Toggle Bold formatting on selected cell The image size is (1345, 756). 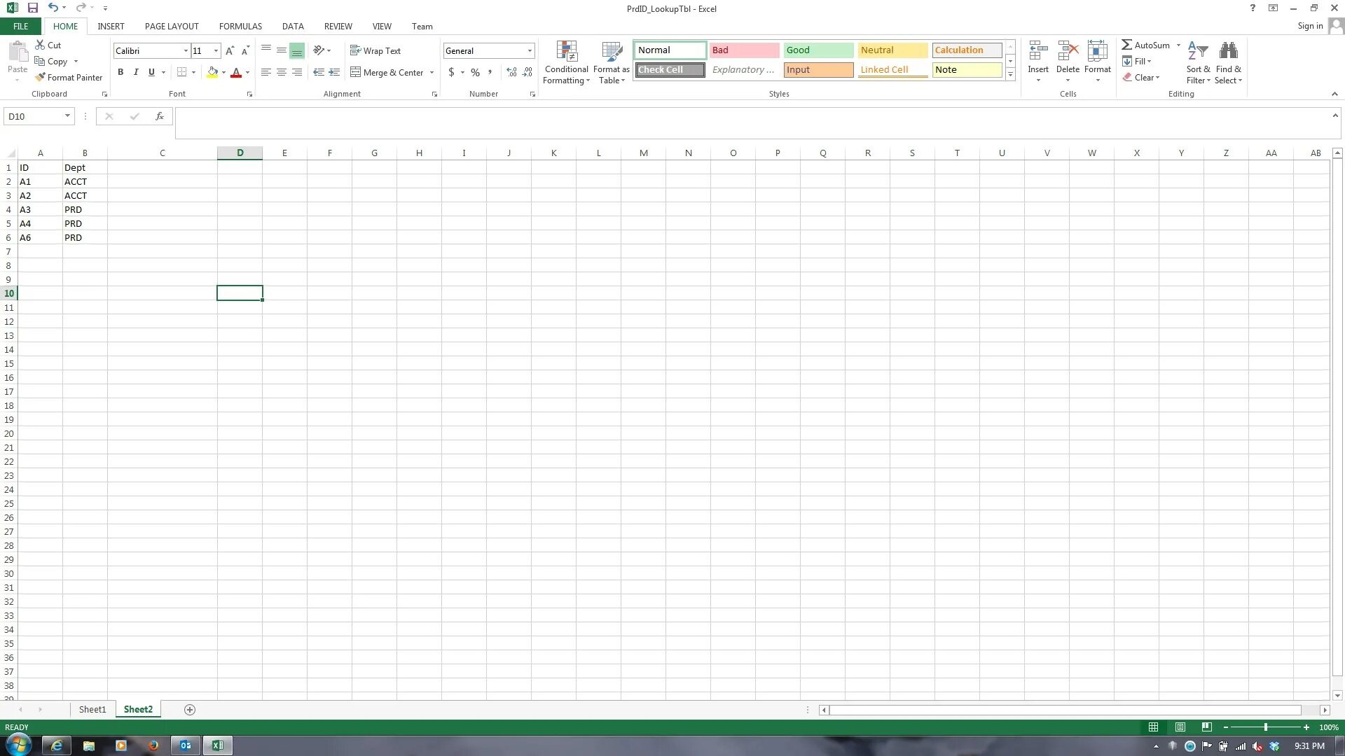point(121,72)
